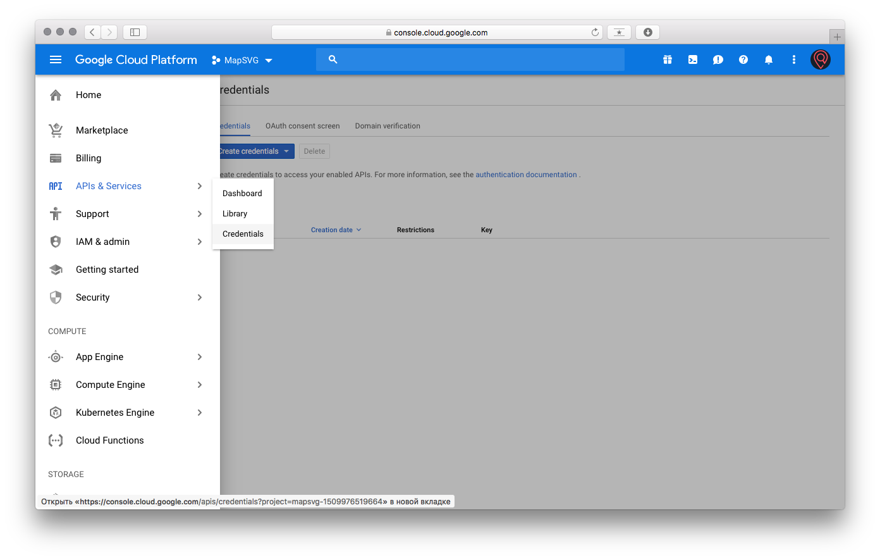Screen dimensions: 880x560
Task: Open Cloud Functions in the sidebar
Action: tap(128, 440)
